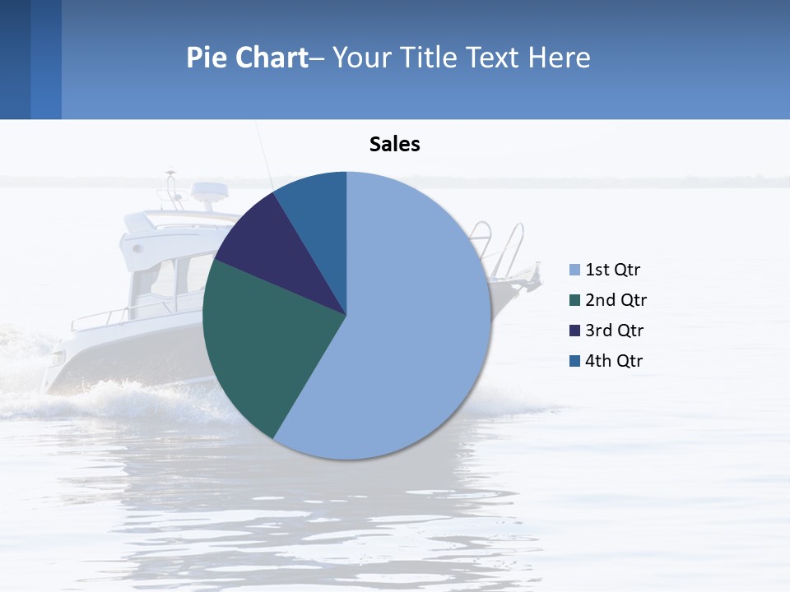Click the "Sales" chart title
This screenshot has height=592, width=790.
tap(394, 144)
